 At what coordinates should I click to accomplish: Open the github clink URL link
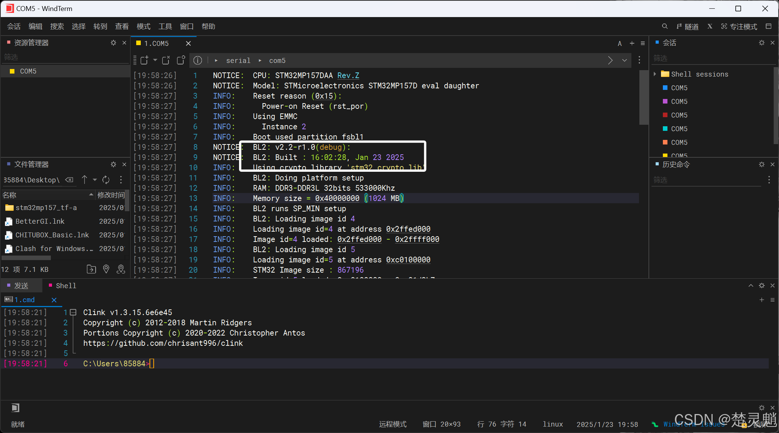[163, 343]
